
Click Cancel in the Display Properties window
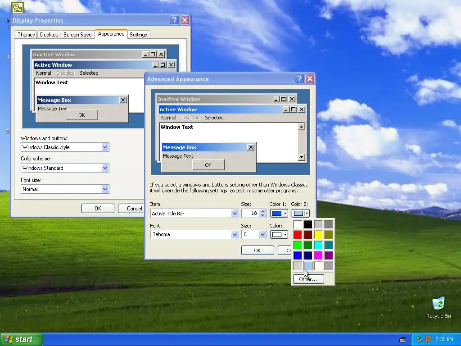click(x=131, y=208)
